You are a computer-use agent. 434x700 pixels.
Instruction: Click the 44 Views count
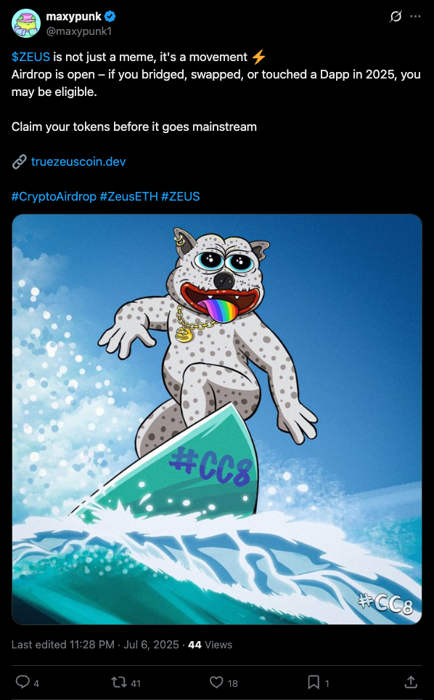coord(210,645)
